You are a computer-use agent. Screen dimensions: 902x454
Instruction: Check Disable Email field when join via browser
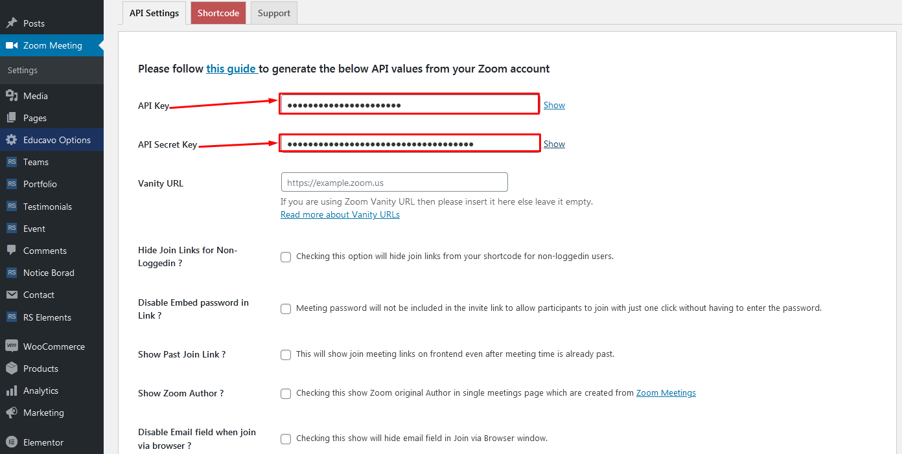pyautogui.click(x=286, y=439)
